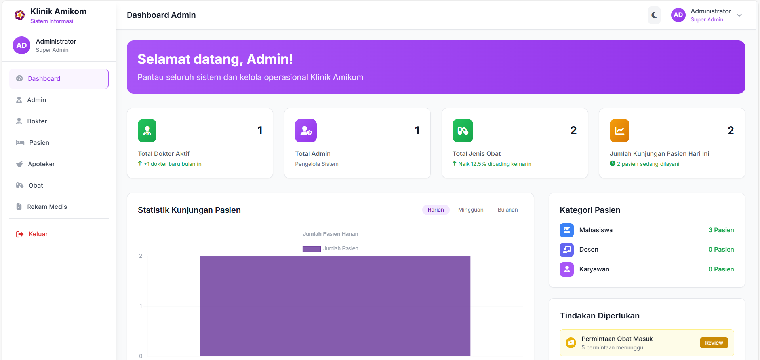Click the purple Total Admin icon

click(x=306, y=131)
